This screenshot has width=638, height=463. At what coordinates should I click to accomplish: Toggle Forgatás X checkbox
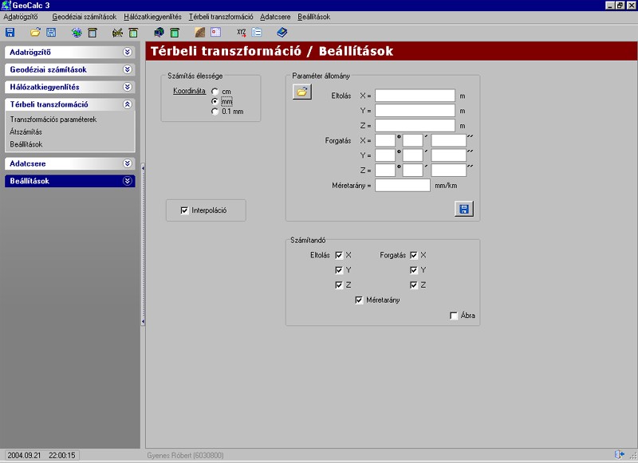point(414,255)
